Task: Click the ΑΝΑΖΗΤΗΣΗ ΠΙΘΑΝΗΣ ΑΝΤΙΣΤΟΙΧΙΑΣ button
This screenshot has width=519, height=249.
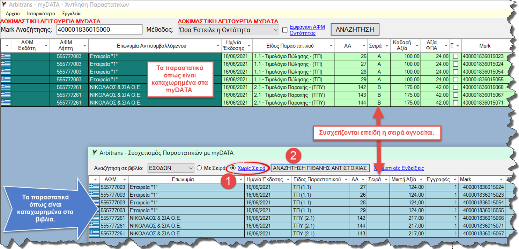Action: click(x=320, y=168)
